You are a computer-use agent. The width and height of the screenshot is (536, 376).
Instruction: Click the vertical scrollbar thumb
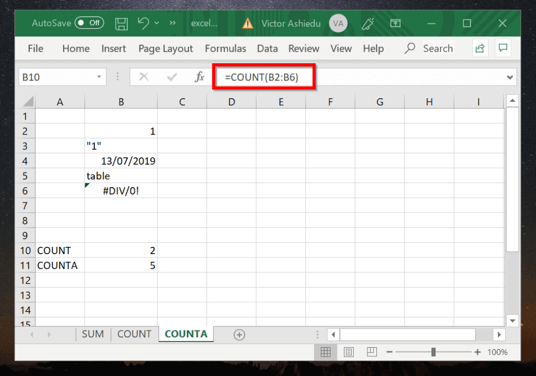pos(512,179)
